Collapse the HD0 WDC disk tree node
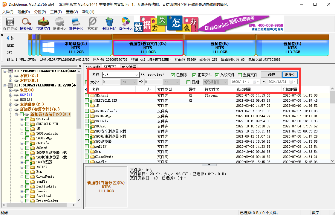The width and height of the screenshot is (335, 215). pos(5,71)
